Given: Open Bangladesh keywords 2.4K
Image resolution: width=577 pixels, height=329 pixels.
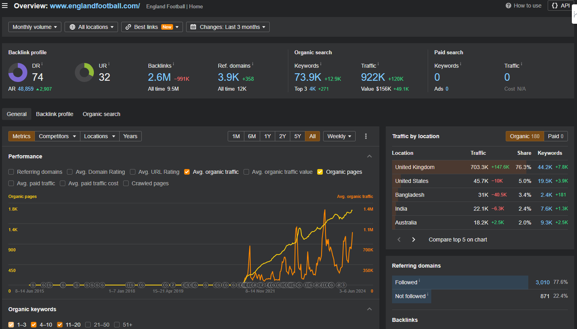Looking at the screenshot, I should pyautogui.click(x=547, y=195).
